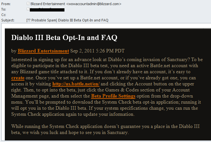Click the paragraph starting 'While running the System Check'
This screenshot has height=142, width=211.
coord(105,130)
